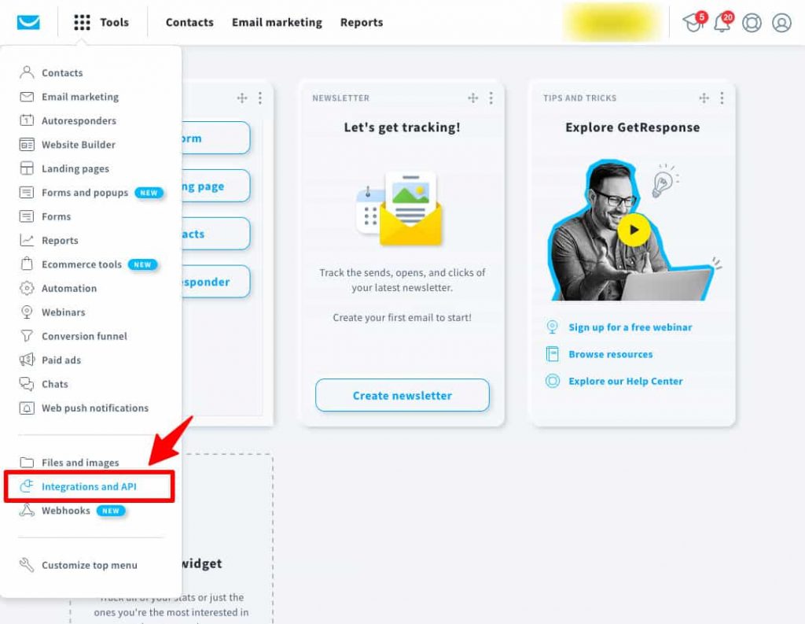The height and width of the screenshot is (624, 805).
Task: Click the move handle on Newsletter widget
Action: [x=472, y=98]
